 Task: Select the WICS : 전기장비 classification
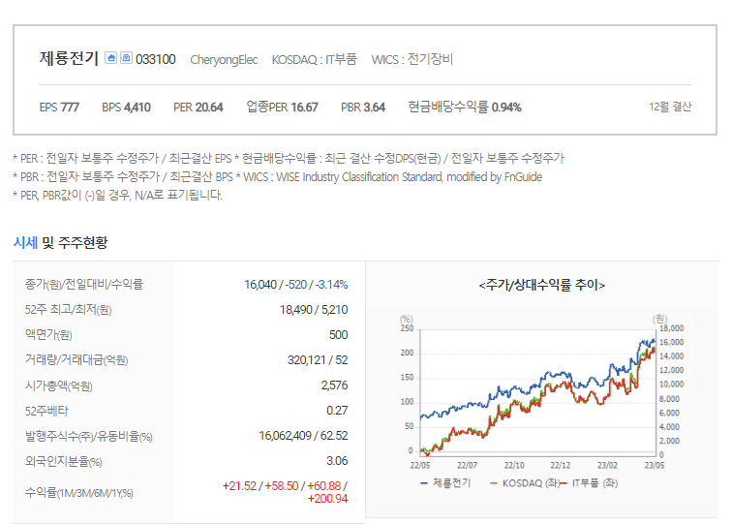pyautogui.click(x=412, y=59)
